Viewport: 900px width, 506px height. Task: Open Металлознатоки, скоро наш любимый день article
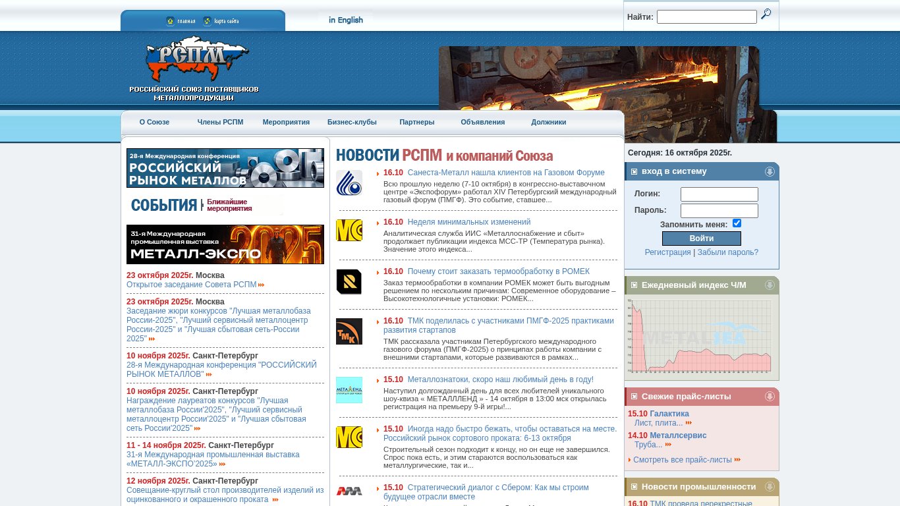click(501, 379)
